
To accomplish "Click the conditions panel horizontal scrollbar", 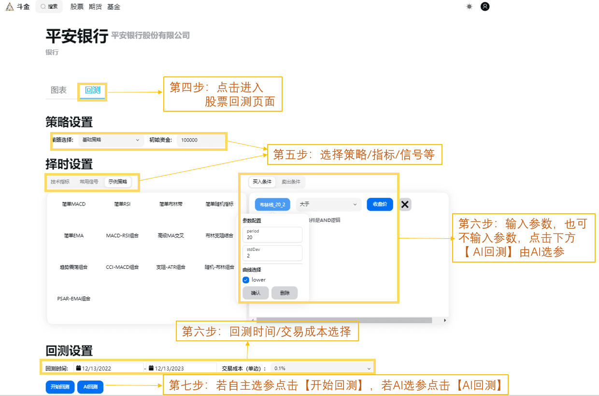I will click(x=343, y=320).
